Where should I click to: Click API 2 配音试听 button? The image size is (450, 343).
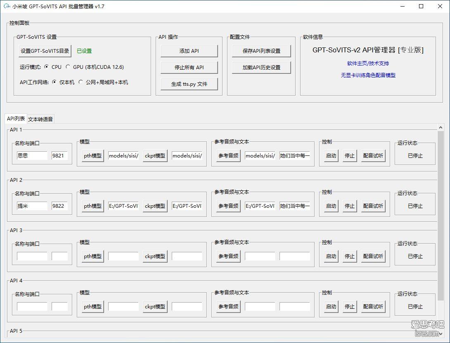coord(373,206)
